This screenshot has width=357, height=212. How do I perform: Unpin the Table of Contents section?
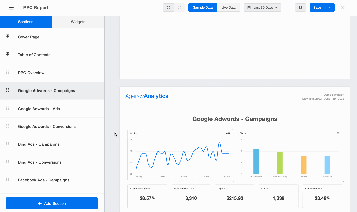pos(7,54)
